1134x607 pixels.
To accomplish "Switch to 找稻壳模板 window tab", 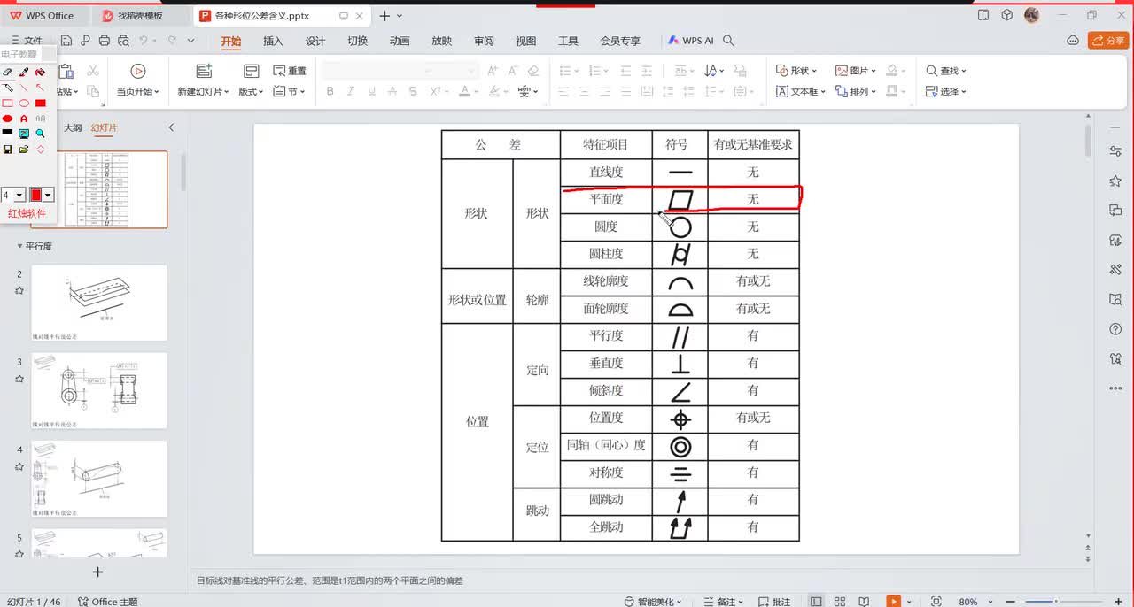I will point(142,16).
